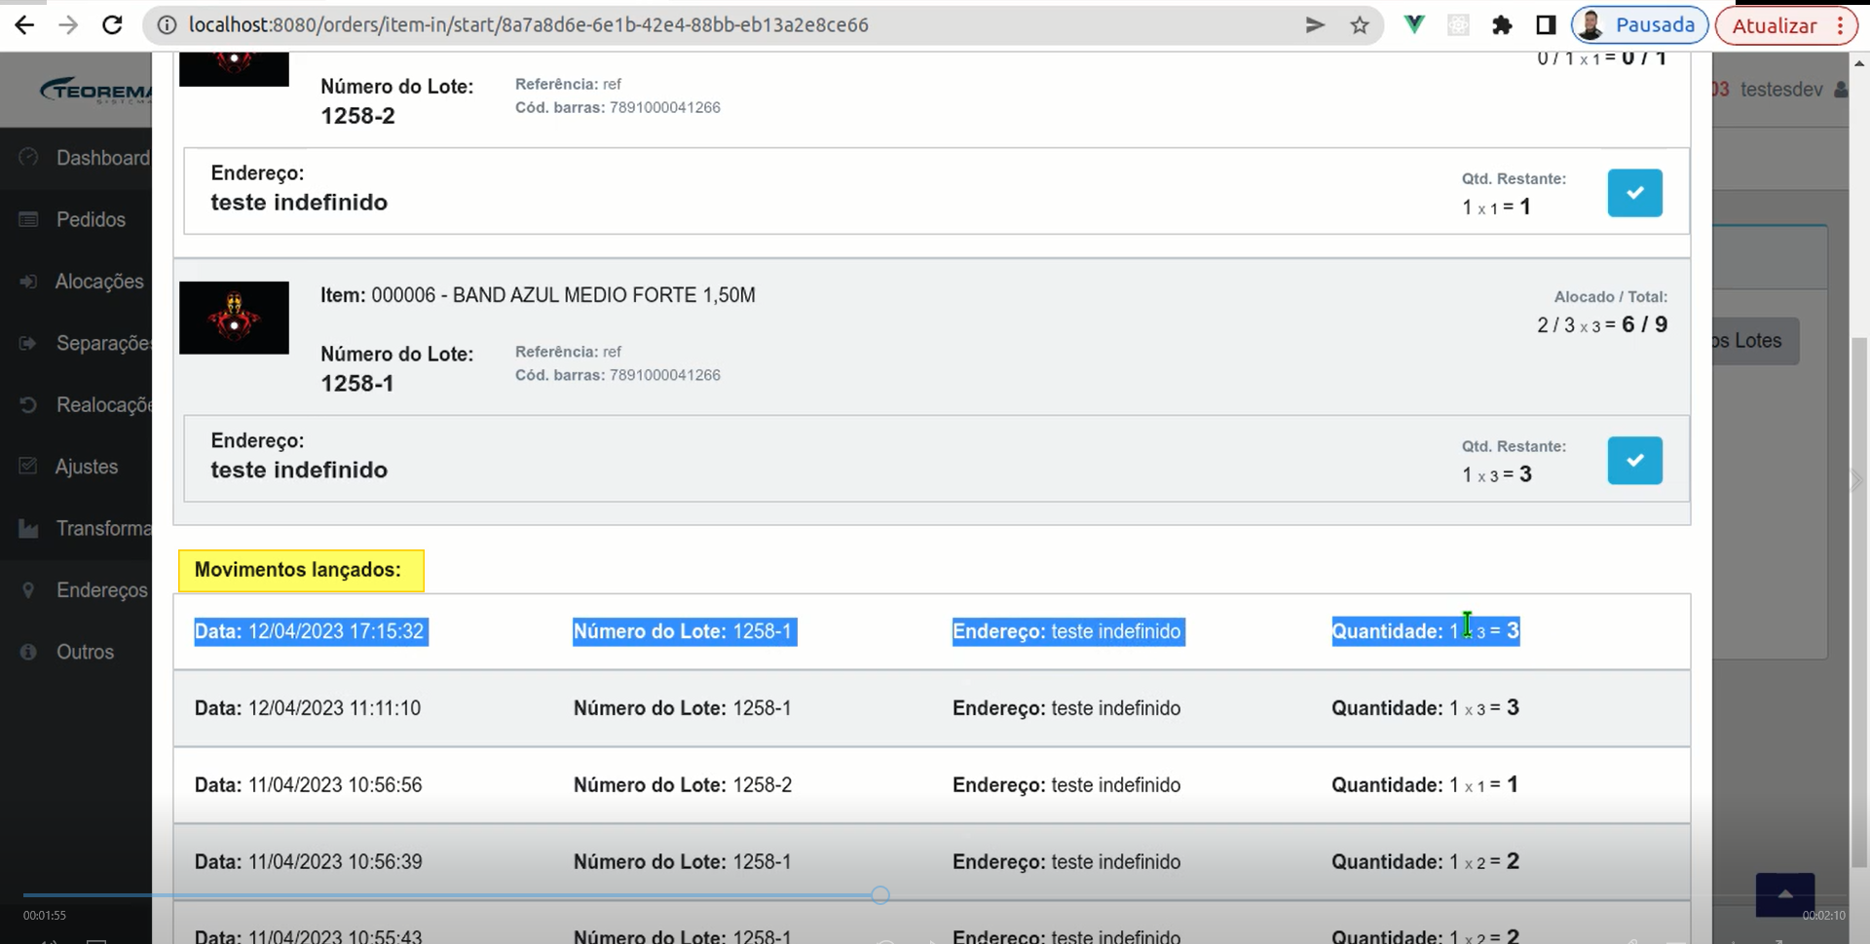The height and width of the screenshot is (944, 1870).
Task: Open the browser three-dot menu
Action: tap(1841, 25)
